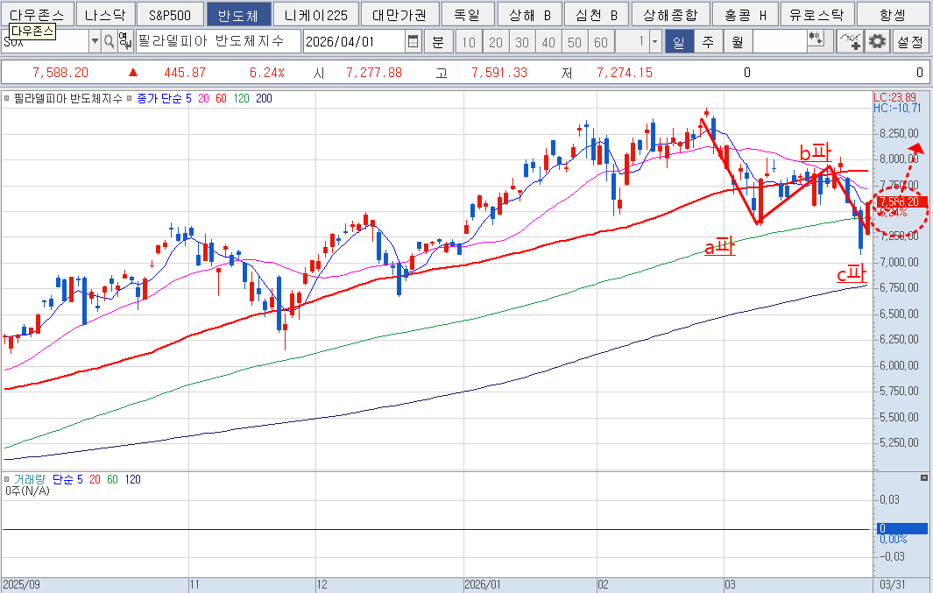Open the minute interval number dropdown
The width and height of the screenshot is (933, 593).
[655, 41]
